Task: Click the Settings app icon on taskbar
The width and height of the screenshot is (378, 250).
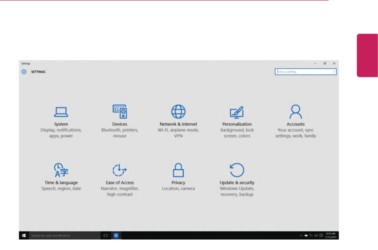Action: [x=116, y=236]
